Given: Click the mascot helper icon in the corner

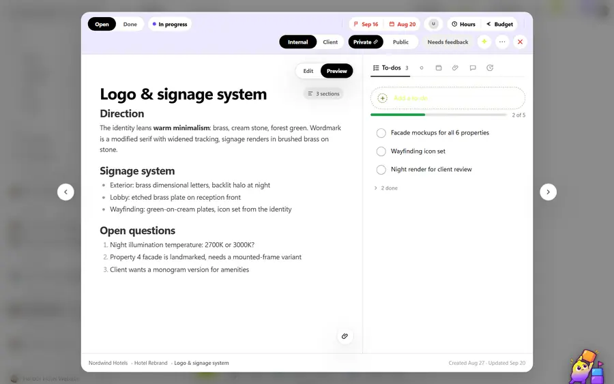Looking at the screenshot, I should click(586, 367).
